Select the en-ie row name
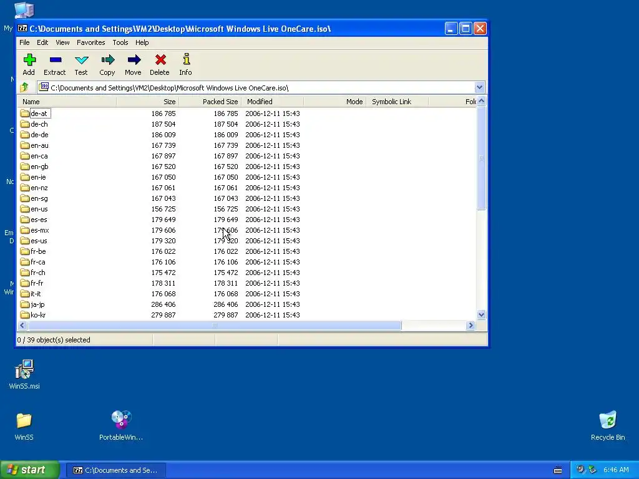Screen dimensions: 639x479 click(x=38, y=177)
